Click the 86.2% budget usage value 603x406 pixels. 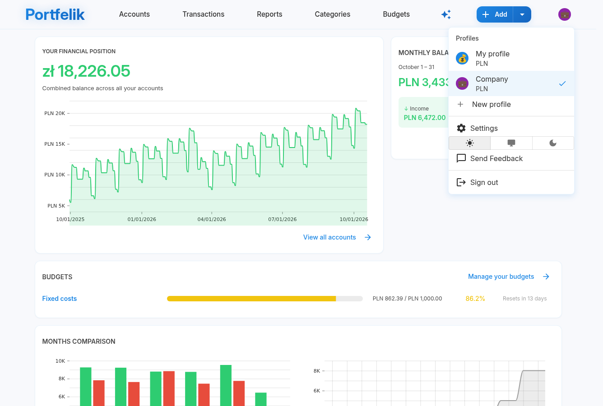475,299
